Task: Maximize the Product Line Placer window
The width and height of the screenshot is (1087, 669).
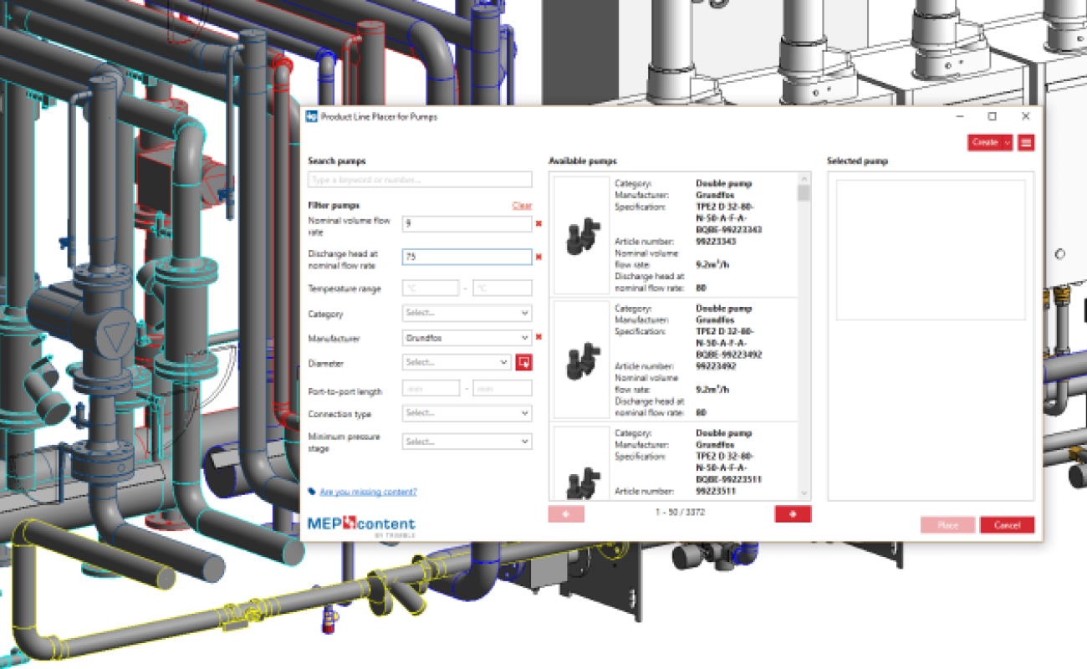Action: point(992,116)
